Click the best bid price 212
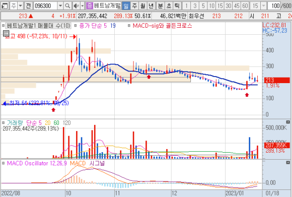Viewport: 292px width, 197px height. [238, 16]
